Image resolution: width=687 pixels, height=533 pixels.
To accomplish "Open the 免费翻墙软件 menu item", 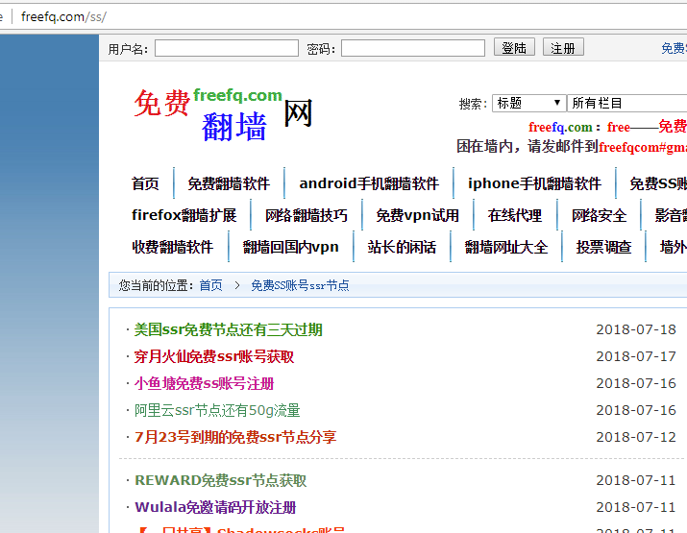I will point(229,183).
